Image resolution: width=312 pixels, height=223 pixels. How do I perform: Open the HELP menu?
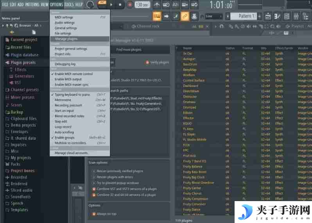79,4
